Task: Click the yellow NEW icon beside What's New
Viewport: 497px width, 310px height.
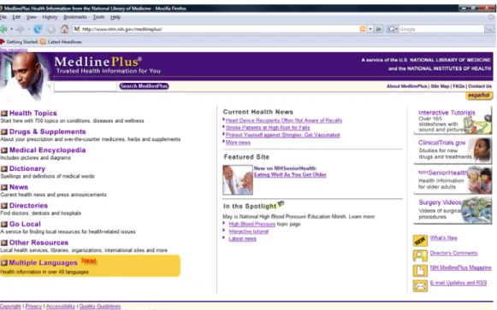Action: [420, 241]
